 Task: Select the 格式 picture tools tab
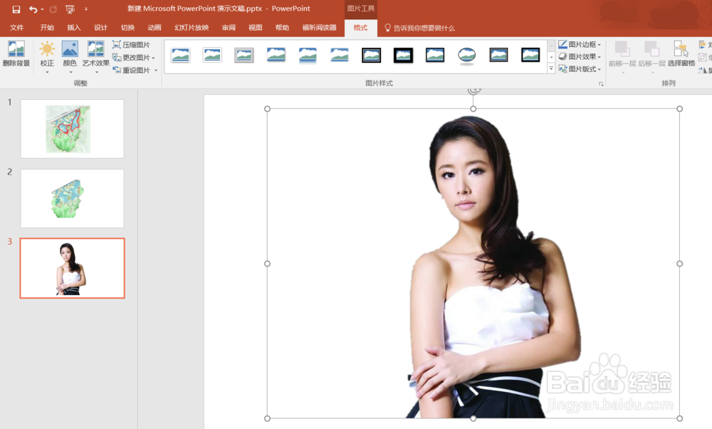[x=360, y=28]
